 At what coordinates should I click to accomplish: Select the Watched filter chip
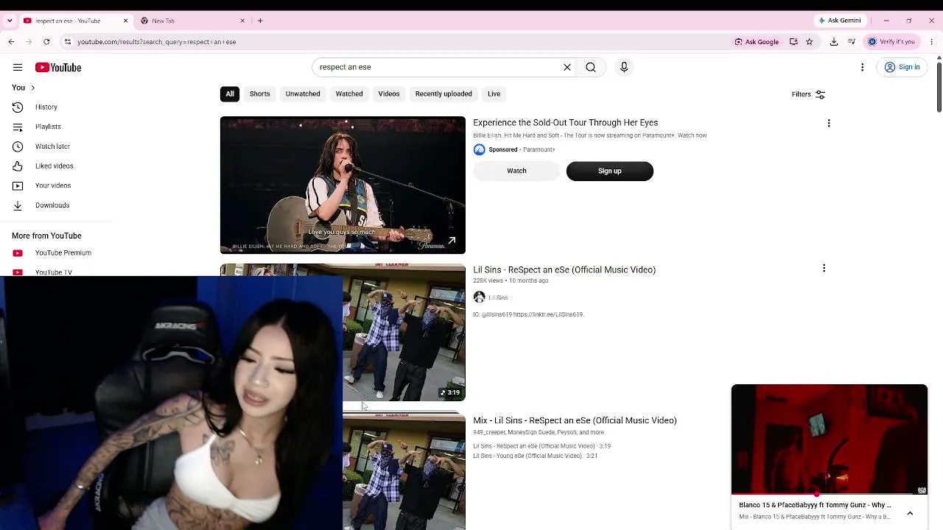coord(349,94)
